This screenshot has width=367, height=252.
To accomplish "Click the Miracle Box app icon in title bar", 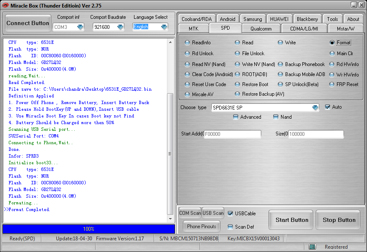I will 5,5.
